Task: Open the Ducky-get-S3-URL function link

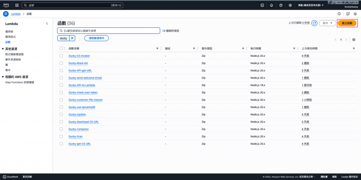Action: point(80,144)
